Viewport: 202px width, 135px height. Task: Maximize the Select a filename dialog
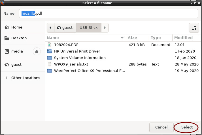click(x=195, y=3)
